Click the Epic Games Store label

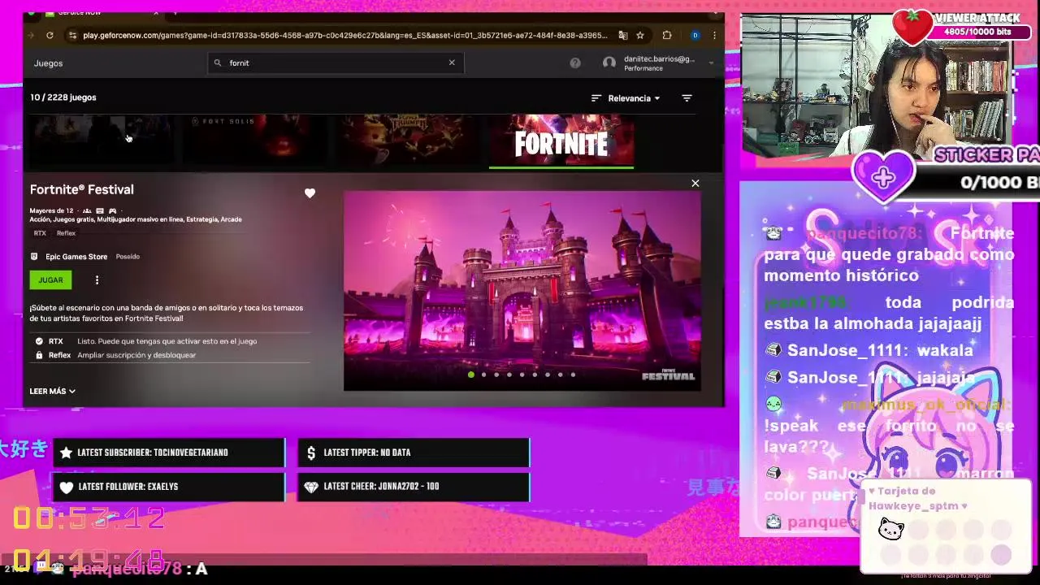click(76, 257)
